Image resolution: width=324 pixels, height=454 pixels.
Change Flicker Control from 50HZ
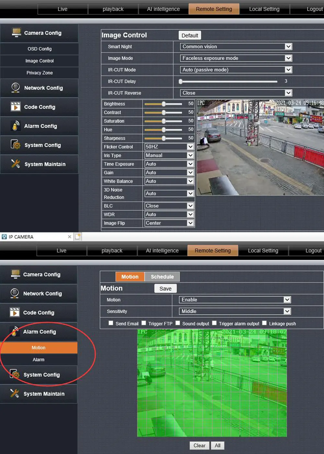coord(169,147)
